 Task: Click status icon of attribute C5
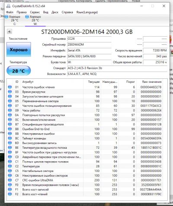[x=10, y=171]
